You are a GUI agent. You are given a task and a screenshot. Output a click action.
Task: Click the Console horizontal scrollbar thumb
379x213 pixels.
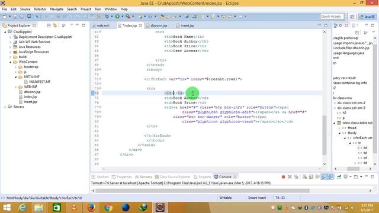coord(203,191)
